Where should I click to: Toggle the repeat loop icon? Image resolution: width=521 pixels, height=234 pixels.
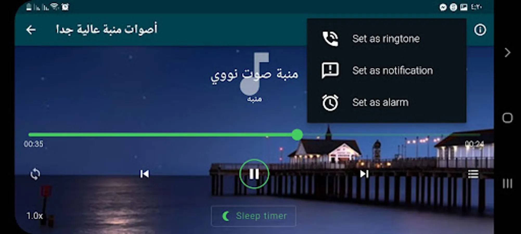pos(35,174)
